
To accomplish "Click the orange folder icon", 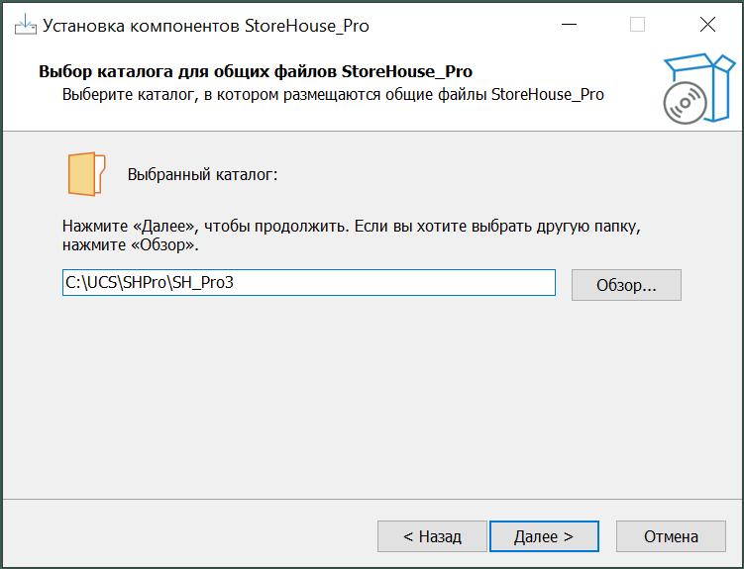I will 87,175.
